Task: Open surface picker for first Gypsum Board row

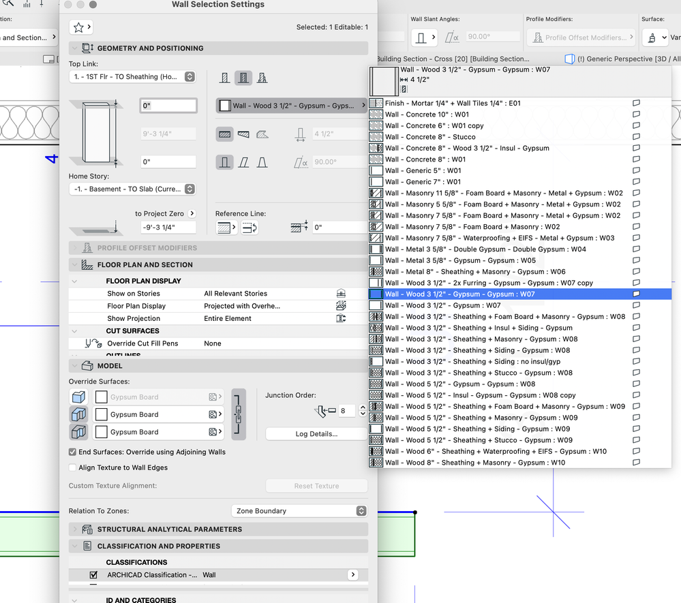Action: coord(215,397)
